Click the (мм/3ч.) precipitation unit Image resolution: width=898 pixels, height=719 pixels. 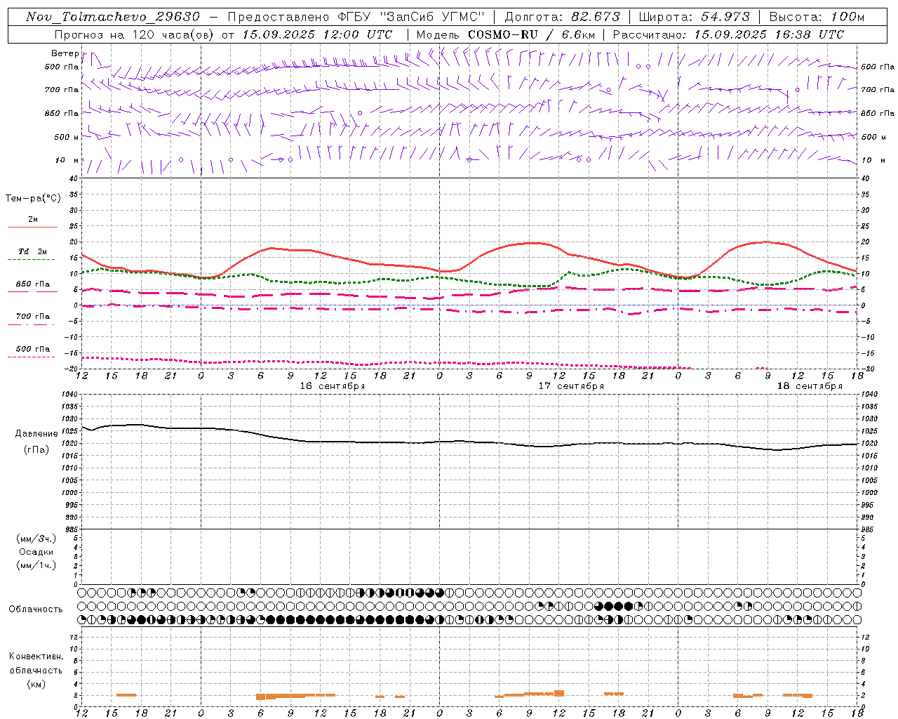(x=36, y=539)
